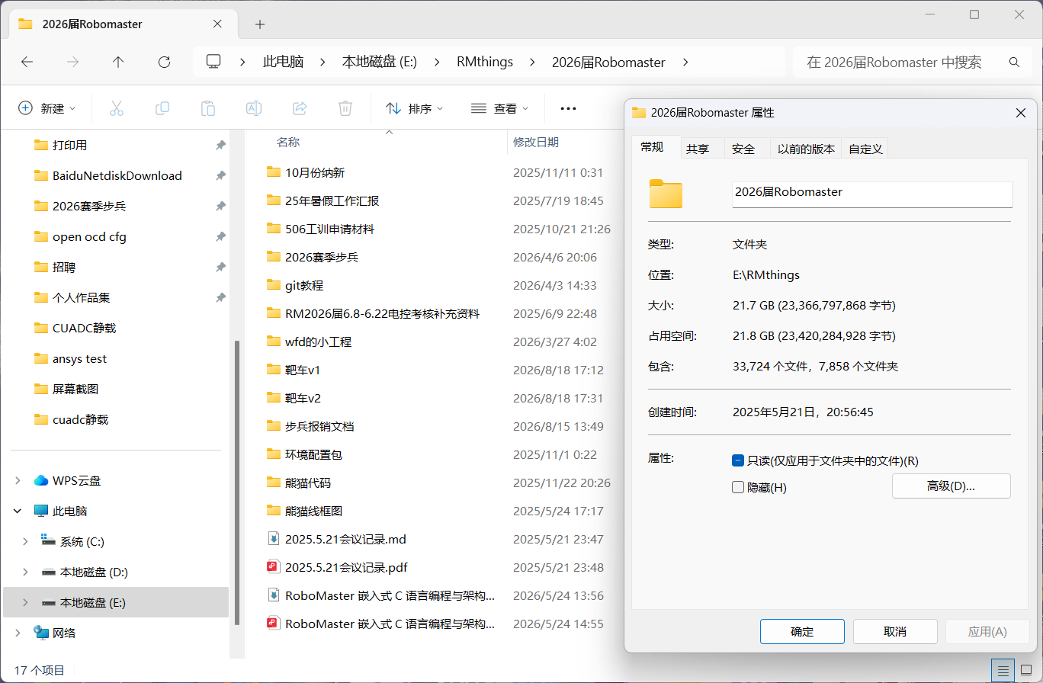Click RMthings in the address breadcrumb

(485, 63)
